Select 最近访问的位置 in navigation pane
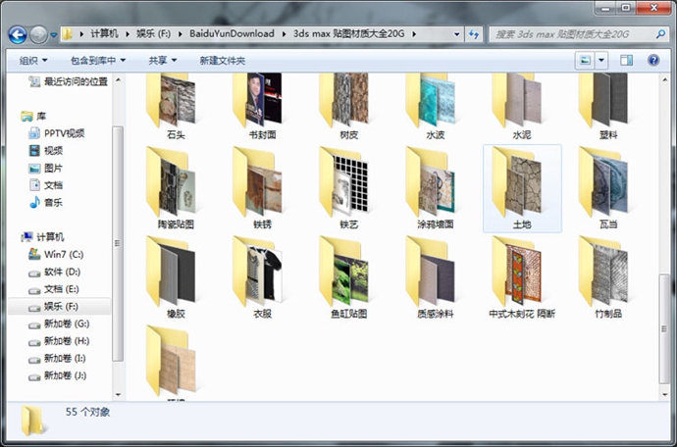The image size is (677, 447). click(x=69, y=81)
